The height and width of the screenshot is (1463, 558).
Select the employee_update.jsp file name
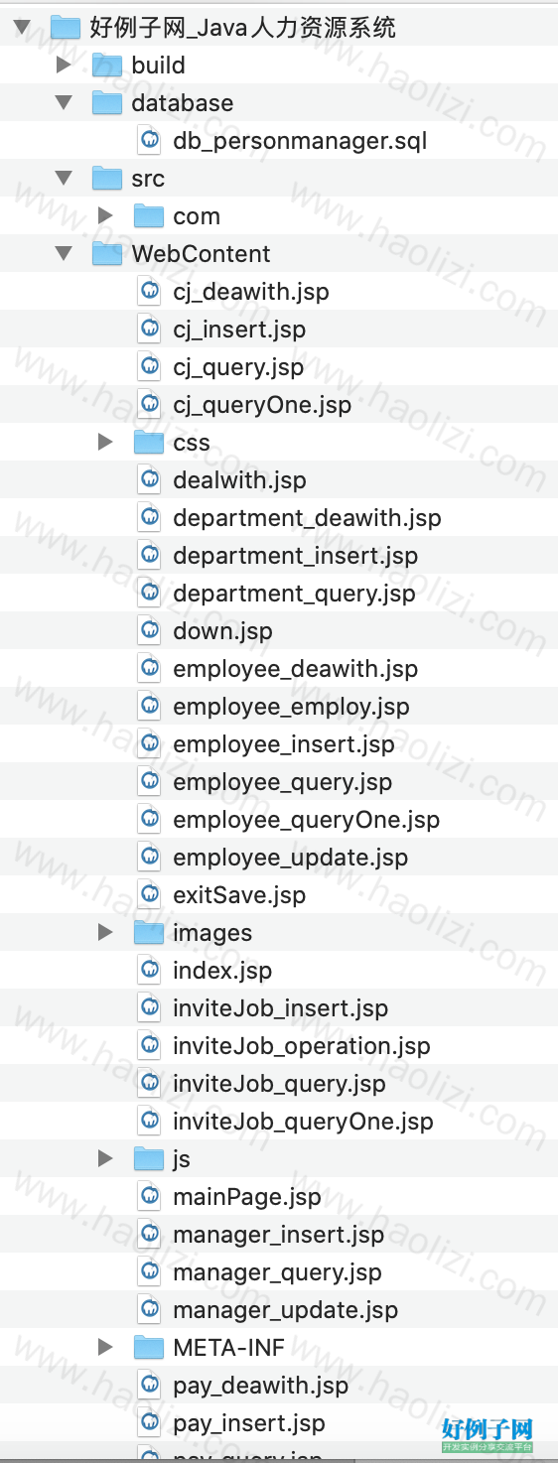pyautogui.click(x=291, y=859)
